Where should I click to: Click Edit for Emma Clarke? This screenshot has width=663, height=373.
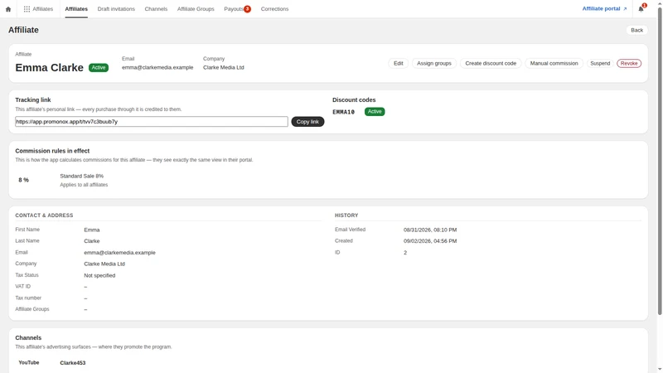coord(399,64)
